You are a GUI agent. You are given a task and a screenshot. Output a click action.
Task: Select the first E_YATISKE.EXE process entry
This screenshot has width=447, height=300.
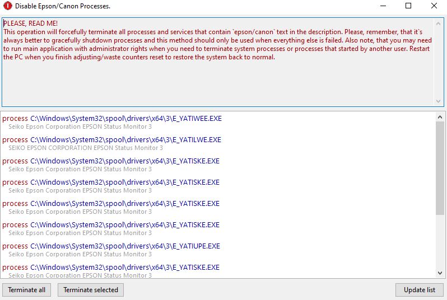point(125,161)
